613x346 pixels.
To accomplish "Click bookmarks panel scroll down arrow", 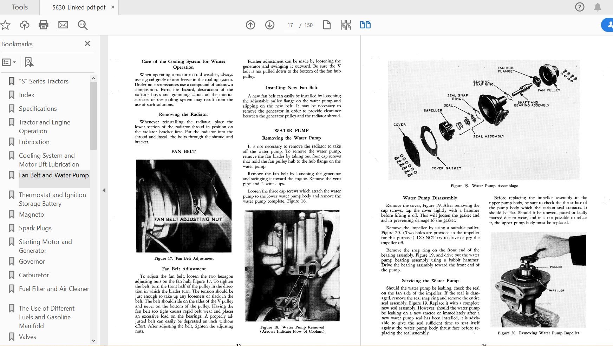I will [x=93, y=340].
